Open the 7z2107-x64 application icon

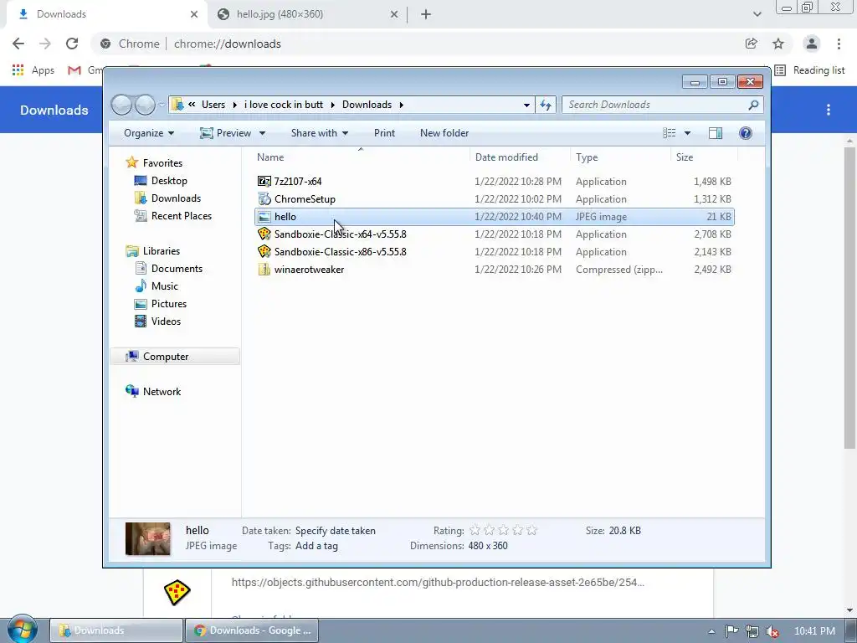click(x=264, y=182)
